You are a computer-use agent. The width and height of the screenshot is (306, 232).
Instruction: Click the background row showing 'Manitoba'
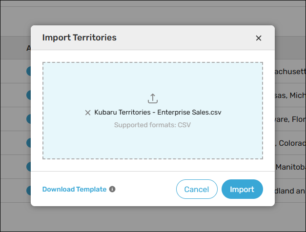pos(290,167)
